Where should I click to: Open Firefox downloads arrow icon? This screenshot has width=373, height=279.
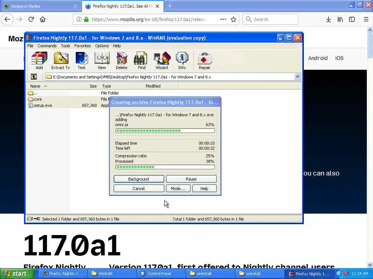pos(329,19)
